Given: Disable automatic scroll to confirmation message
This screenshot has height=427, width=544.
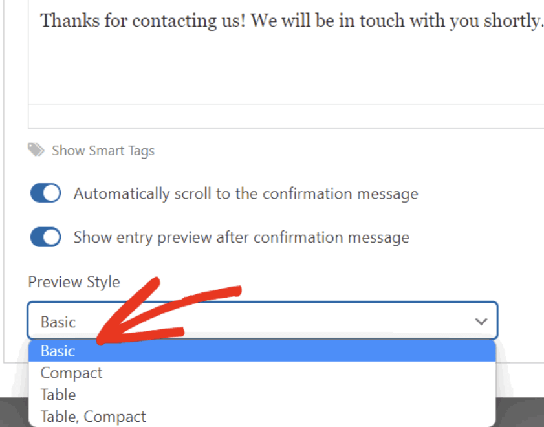Looking at the screenshot, I should pyautogui.click(x=45, y=193).
